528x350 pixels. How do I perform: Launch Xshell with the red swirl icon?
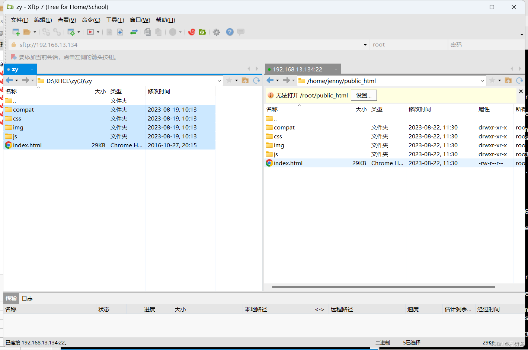192,32
